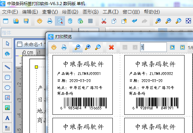Click the page number input field
Screen dimensions: 193x133
point(154,47)
